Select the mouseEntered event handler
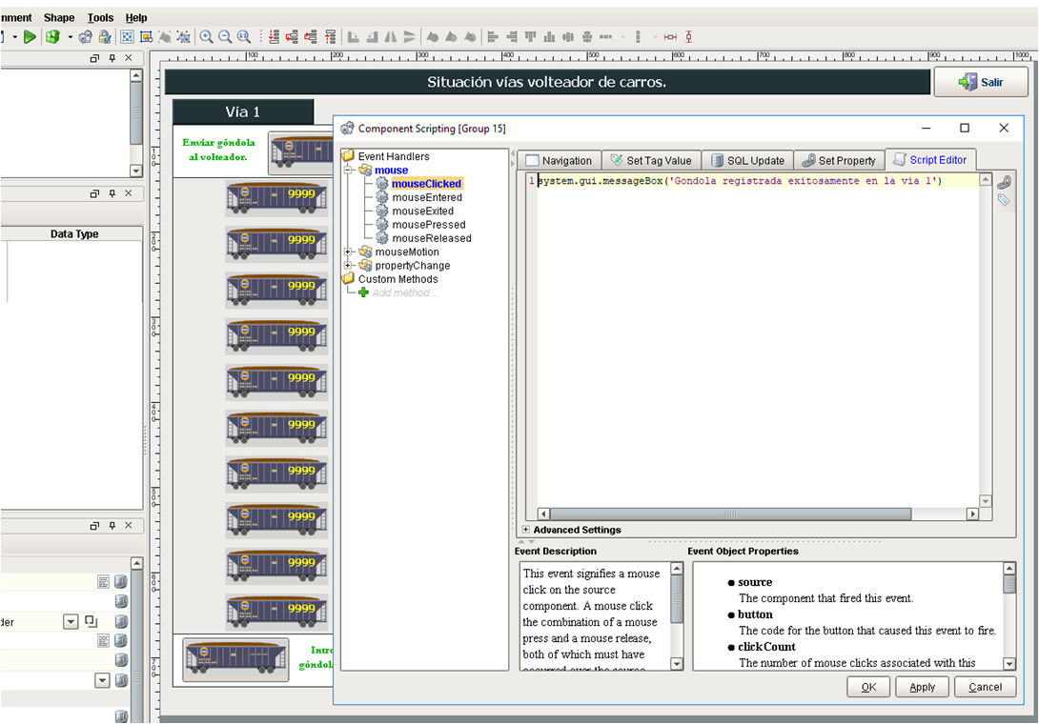1039x724 pixels. (x=425, y=197)
